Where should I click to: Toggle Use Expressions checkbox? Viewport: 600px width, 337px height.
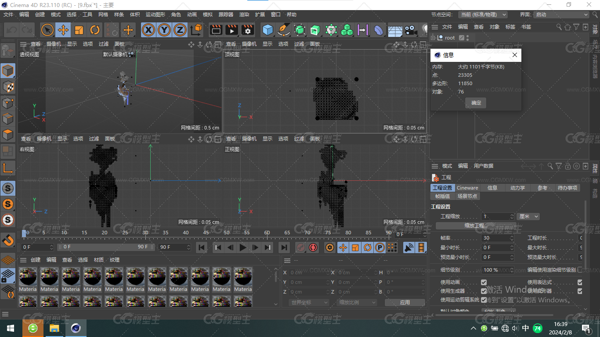coord(580,282)
